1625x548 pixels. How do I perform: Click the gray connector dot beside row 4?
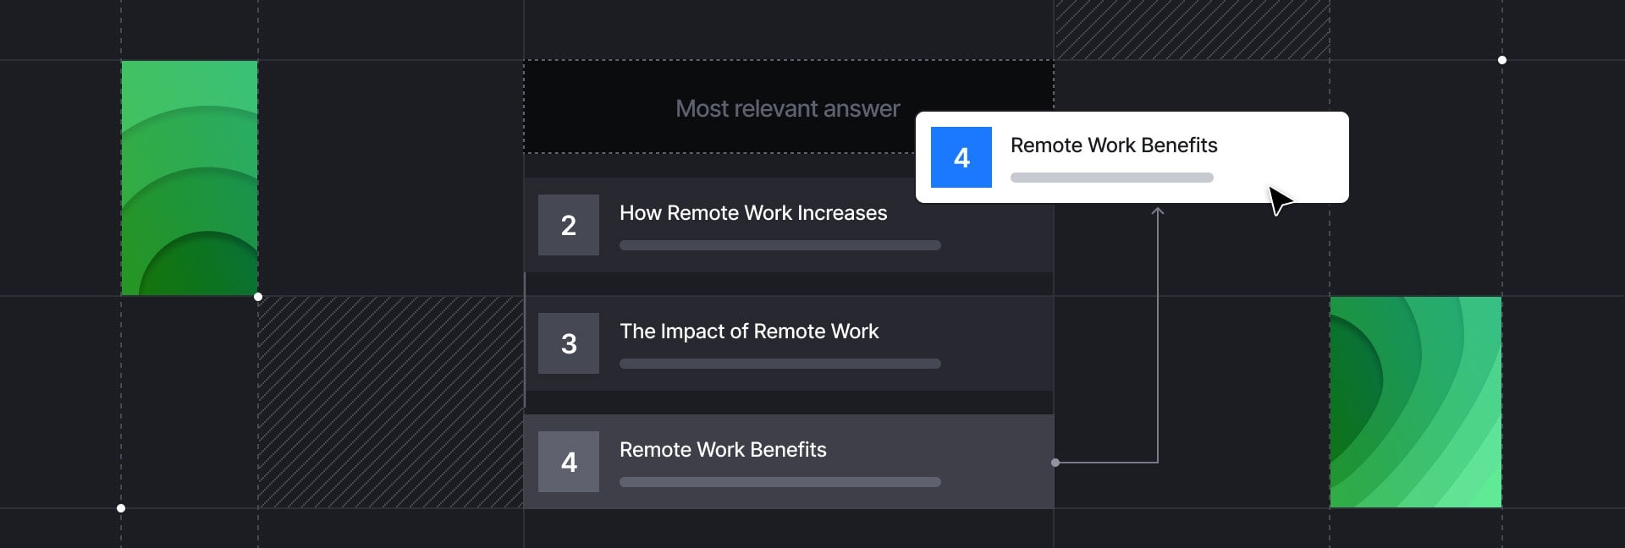coord(1055,463)
